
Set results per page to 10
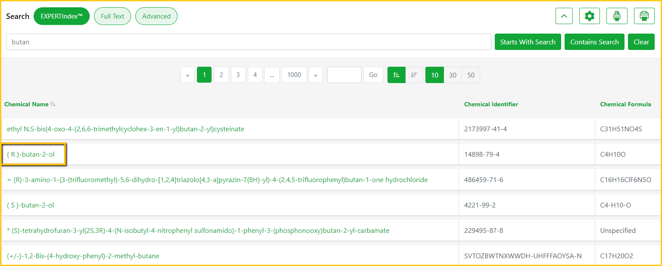434,75
